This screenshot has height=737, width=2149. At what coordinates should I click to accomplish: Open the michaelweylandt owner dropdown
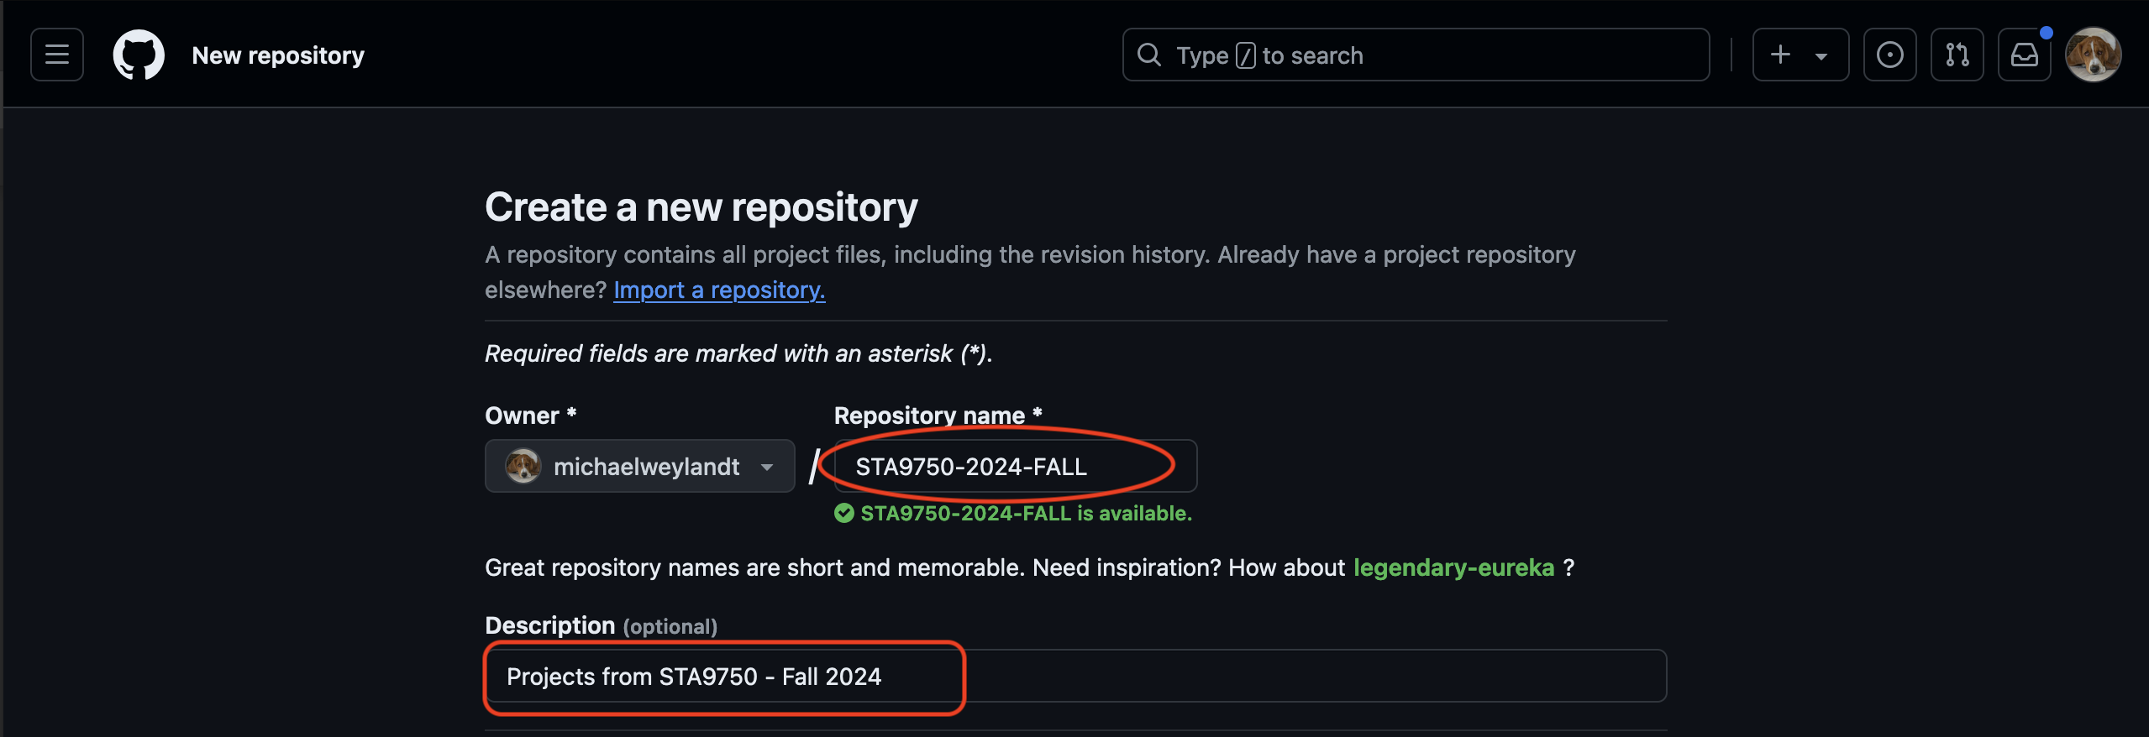[639, 466]
